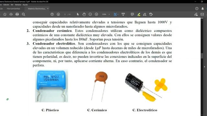Open the help question mark
This screenshot has width=207, height=116.
(x=197, y=9)
